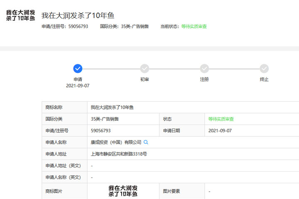The image size is (299, 199).
Task: Click the grey 注册 step circle
Action: tap(204, 68)
